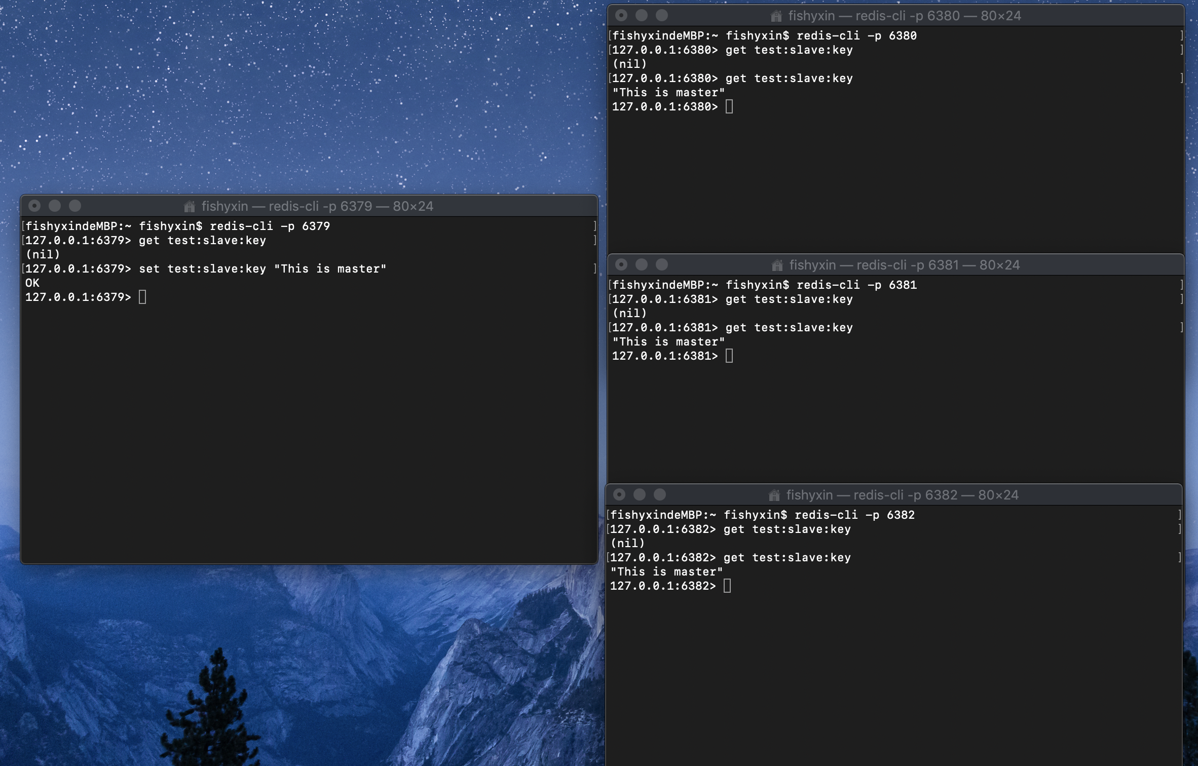
Task: Place cursor at 127.0.0.1:6381> prompt
Action: (729, 356)
